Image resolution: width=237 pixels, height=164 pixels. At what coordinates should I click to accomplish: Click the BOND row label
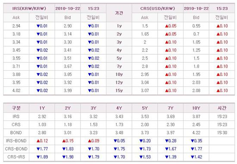tap(16, 133)
